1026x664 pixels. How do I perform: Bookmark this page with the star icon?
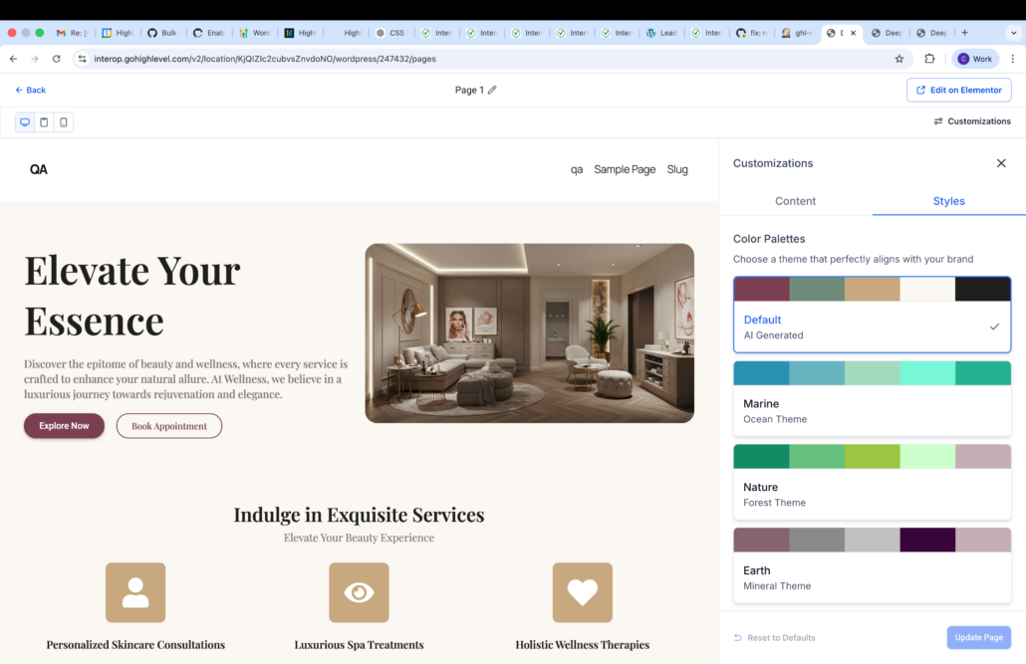point(898,59)
